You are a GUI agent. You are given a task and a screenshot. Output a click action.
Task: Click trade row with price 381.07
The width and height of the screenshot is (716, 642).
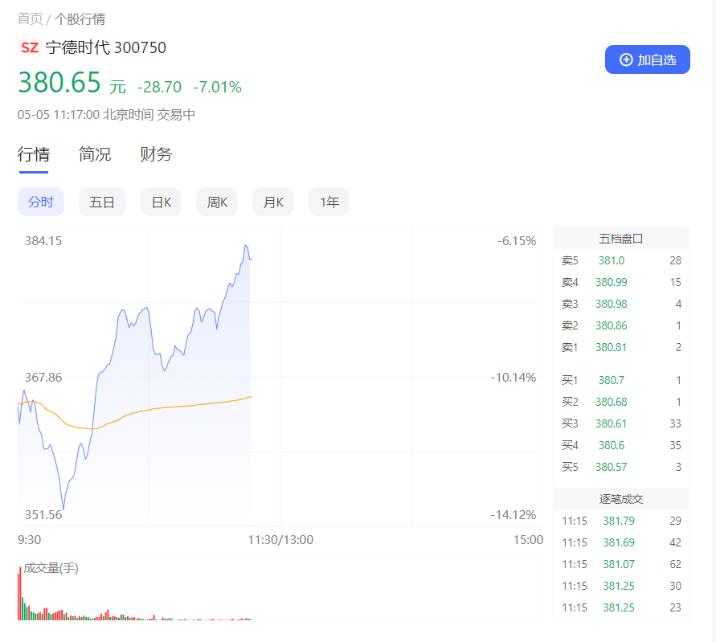pos(621,564)
